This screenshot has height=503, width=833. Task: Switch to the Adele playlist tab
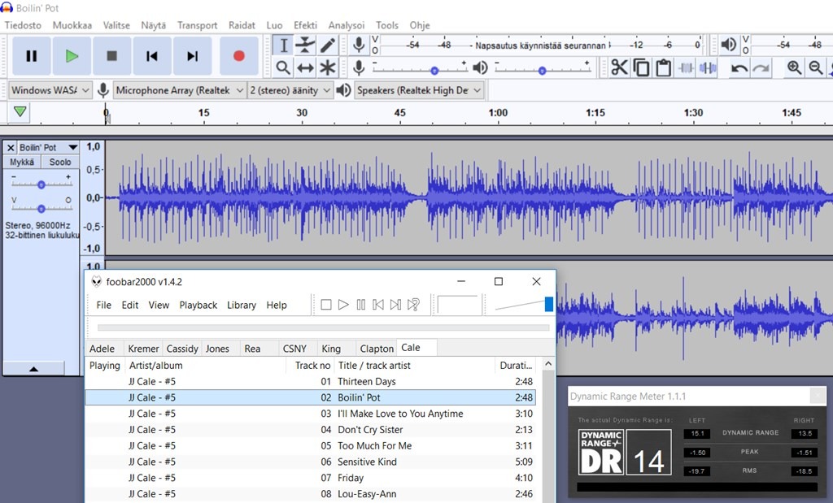click(102, 349)
